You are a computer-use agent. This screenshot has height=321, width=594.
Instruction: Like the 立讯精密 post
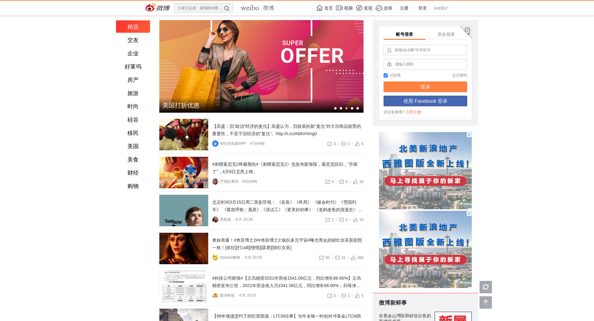pyautogui.click(x=357, y=296)
